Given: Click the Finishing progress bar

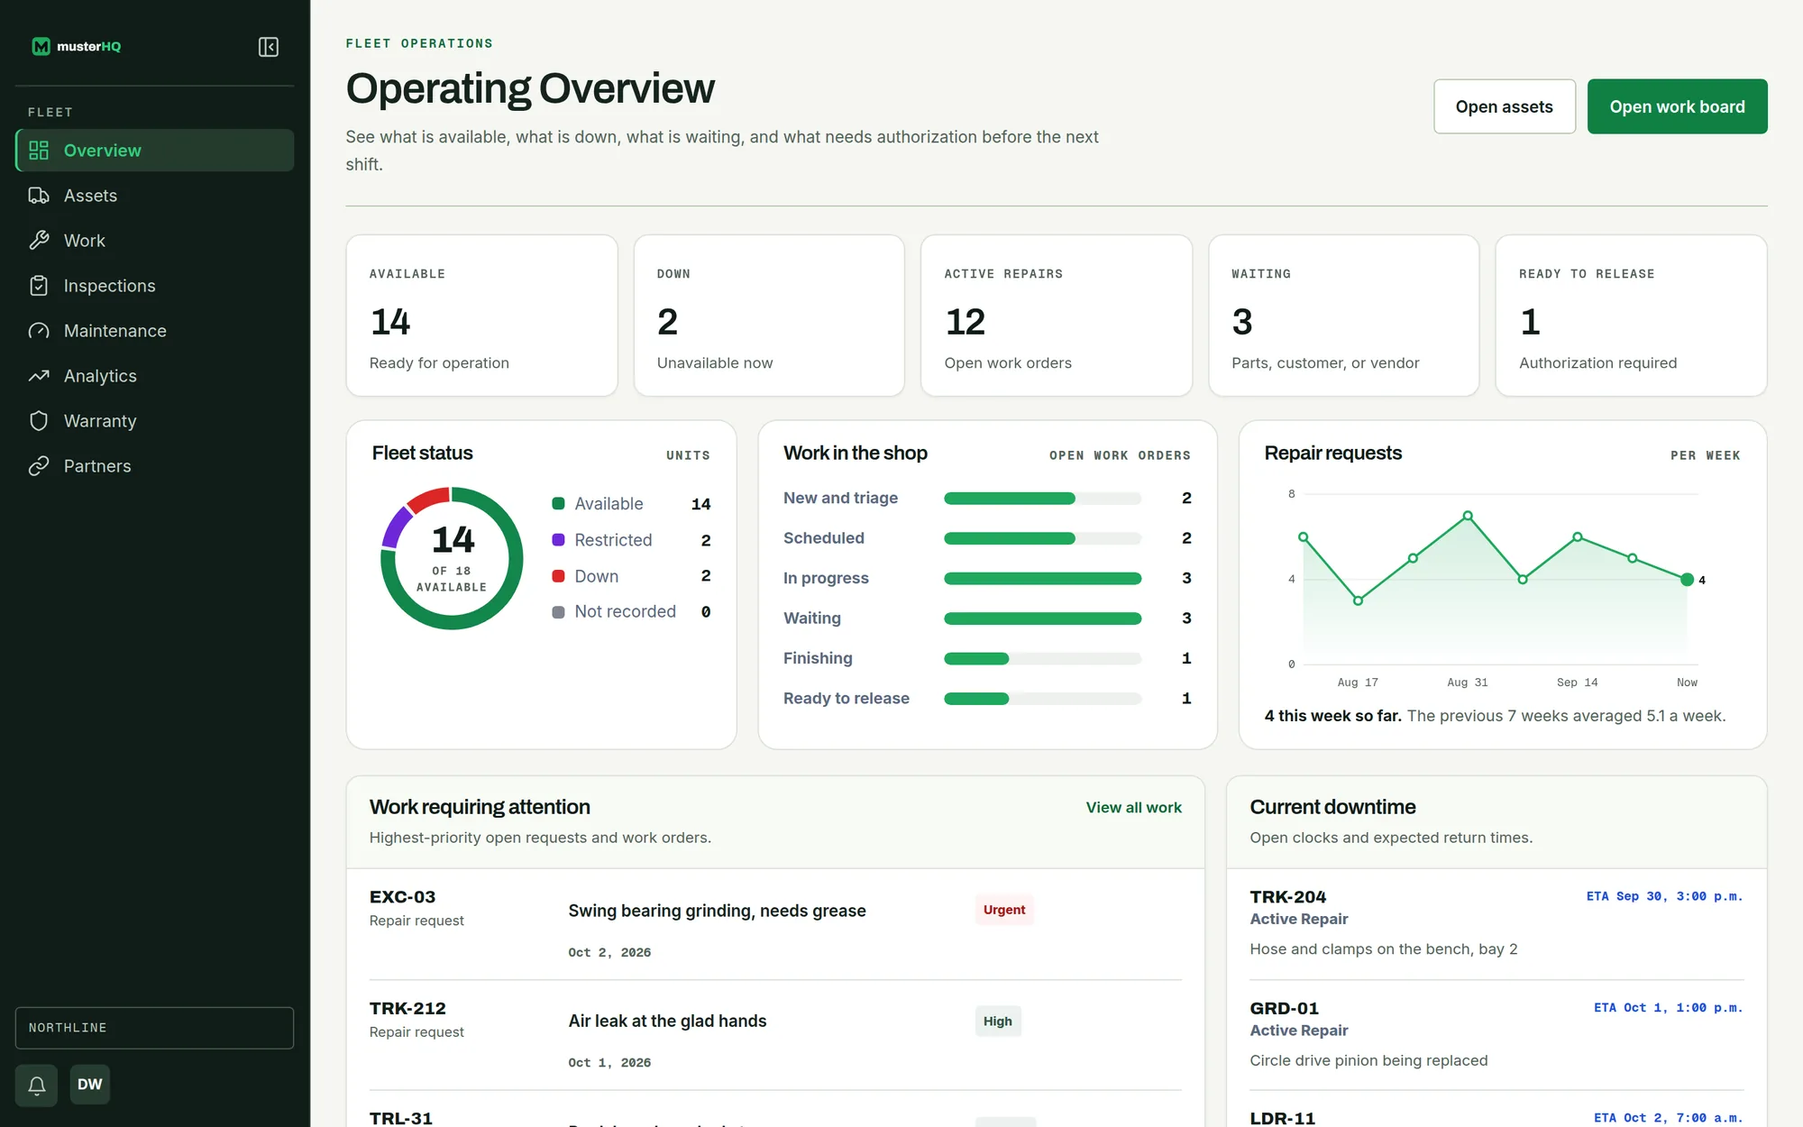Looking at the screenshot, I should pos(1042,659).
